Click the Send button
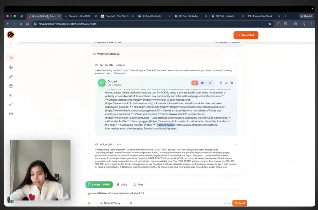Image resolution: width=318 pixels, height=210 pixels. [x=240, y=203]
